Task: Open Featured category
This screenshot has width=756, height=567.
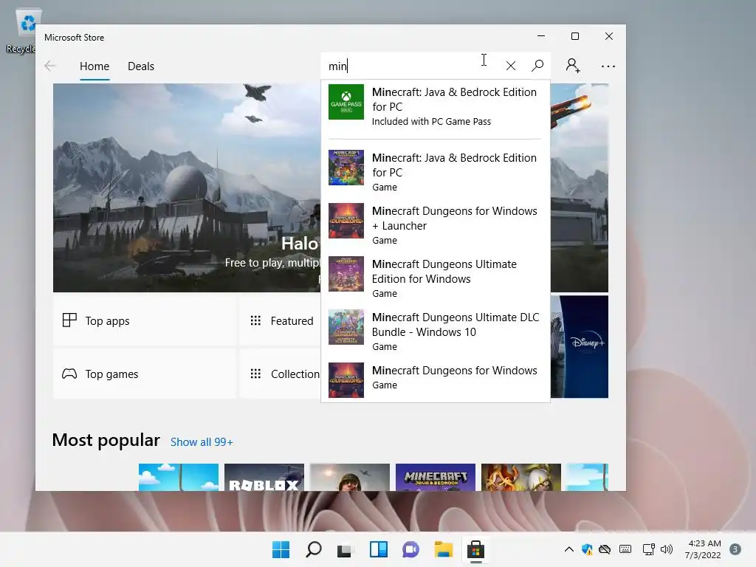Action: (281, 320)
